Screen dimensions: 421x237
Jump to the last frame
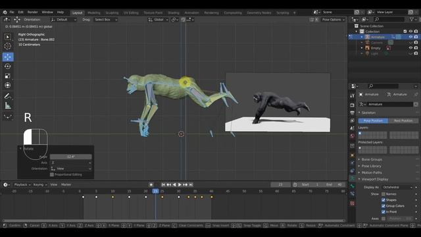[191, 184]
